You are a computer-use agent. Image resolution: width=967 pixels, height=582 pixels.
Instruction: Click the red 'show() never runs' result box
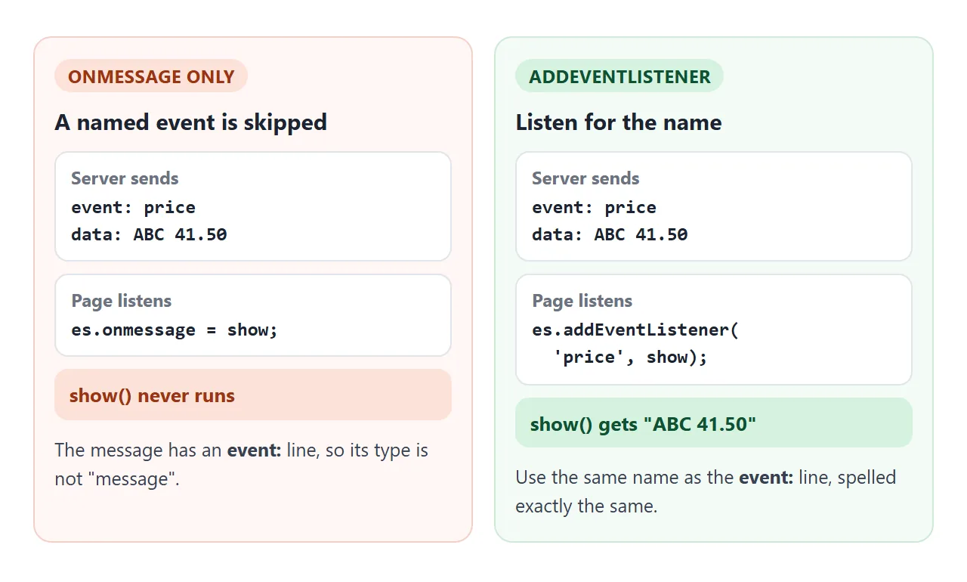pos(253,395)
